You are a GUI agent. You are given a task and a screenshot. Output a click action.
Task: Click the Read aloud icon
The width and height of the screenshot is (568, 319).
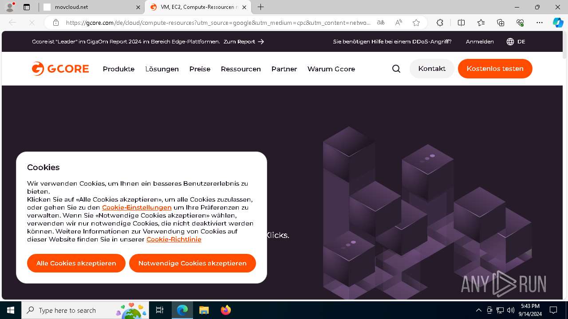pyautogui.click(x=398, y=23)
